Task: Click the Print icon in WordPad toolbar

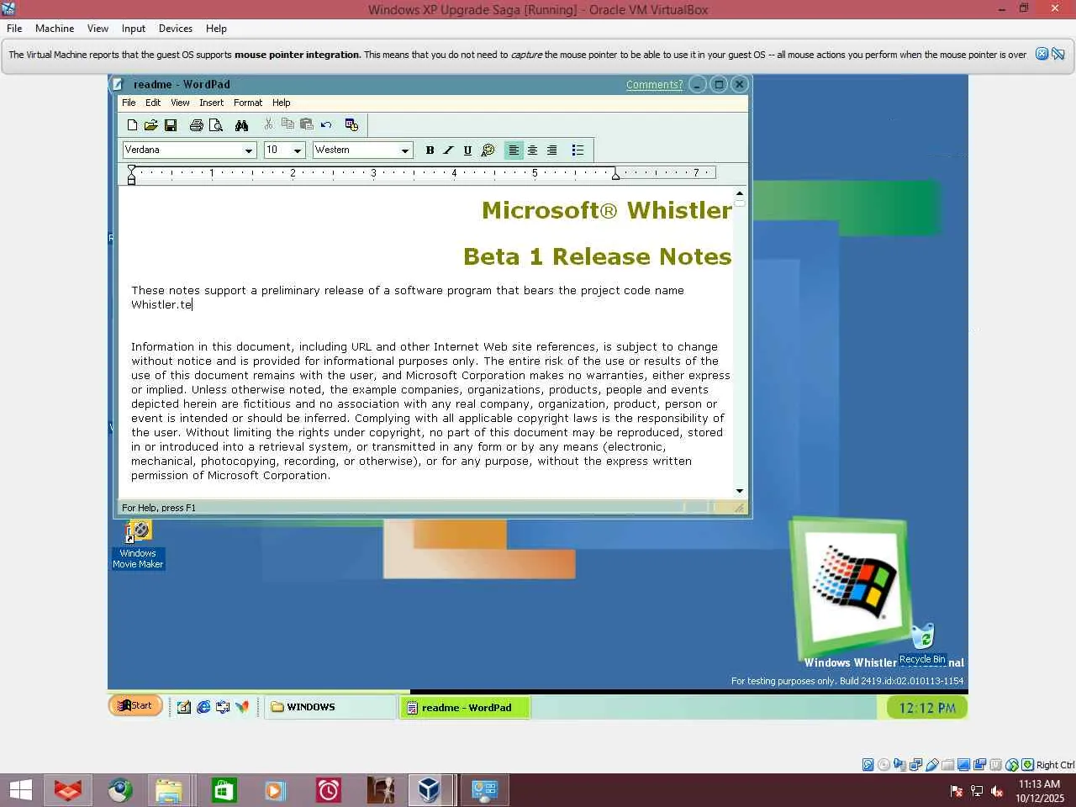Action: [197, 125]
